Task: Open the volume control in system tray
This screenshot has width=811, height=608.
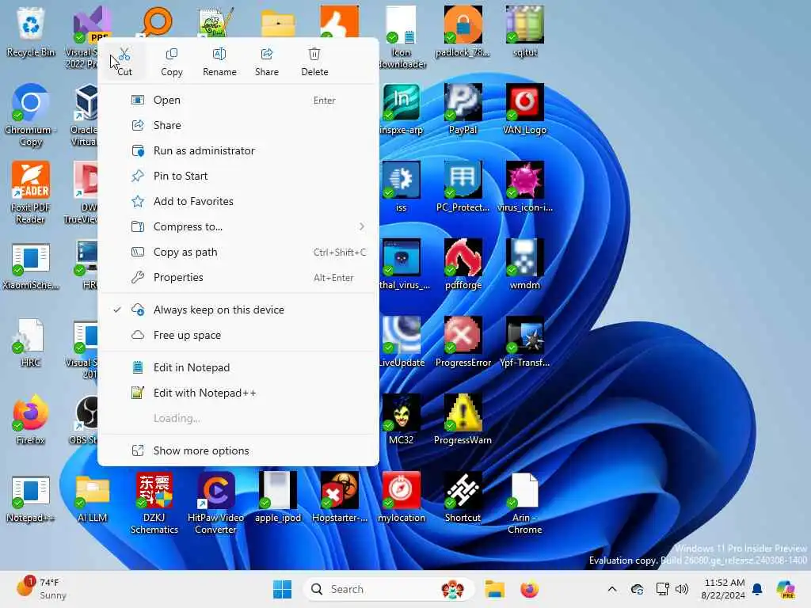Action: [682, 589]
